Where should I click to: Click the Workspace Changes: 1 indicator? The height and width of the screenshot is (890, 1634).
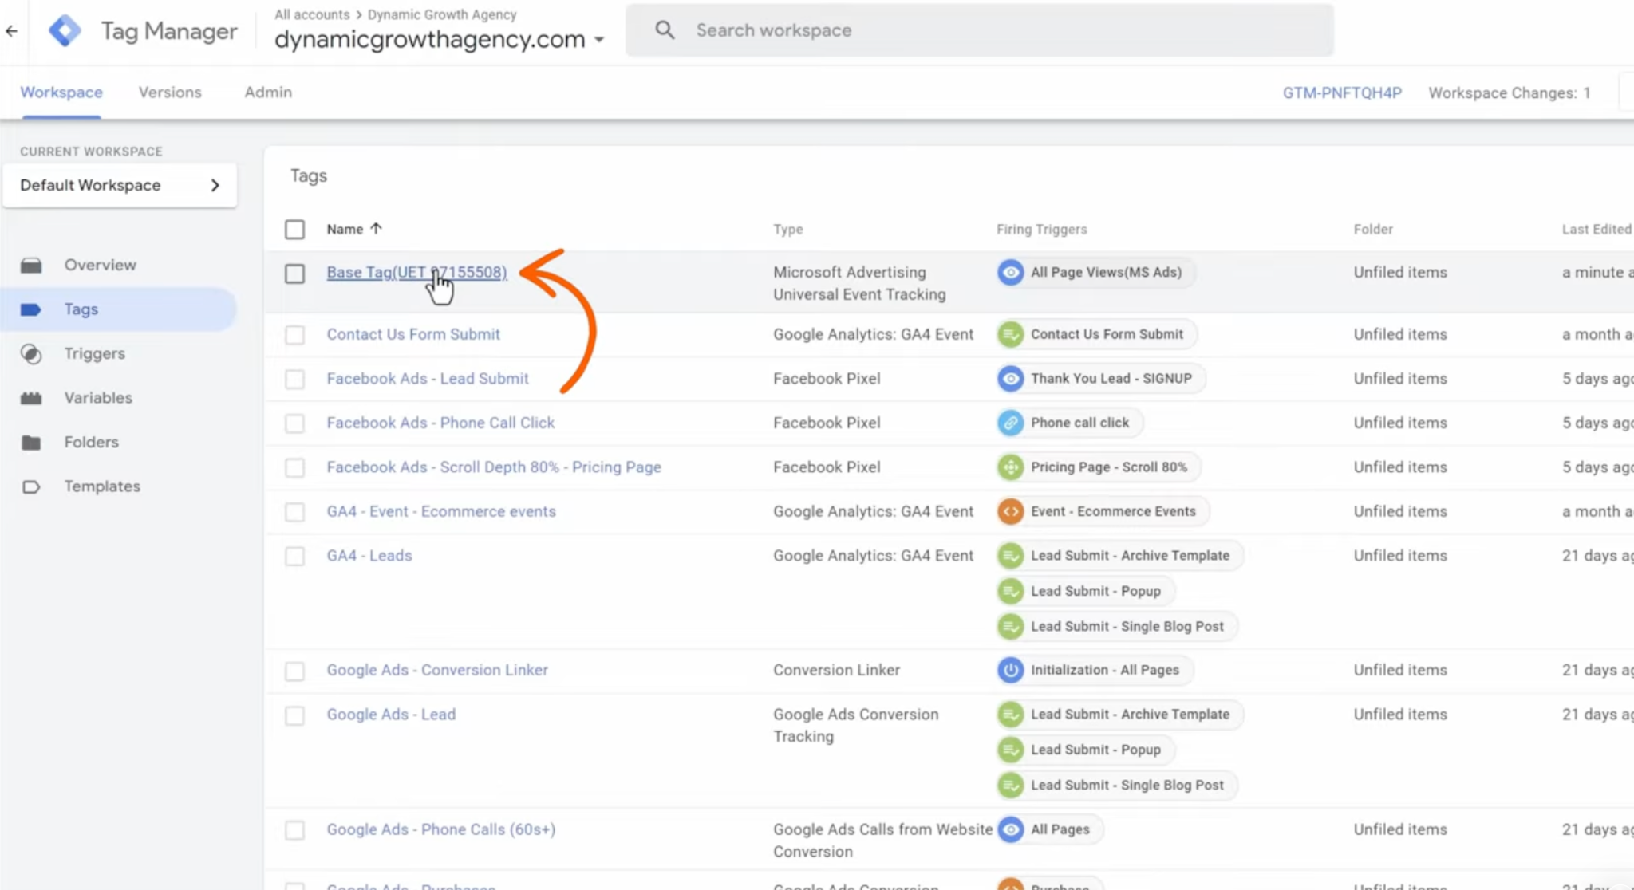point(1509,93)
